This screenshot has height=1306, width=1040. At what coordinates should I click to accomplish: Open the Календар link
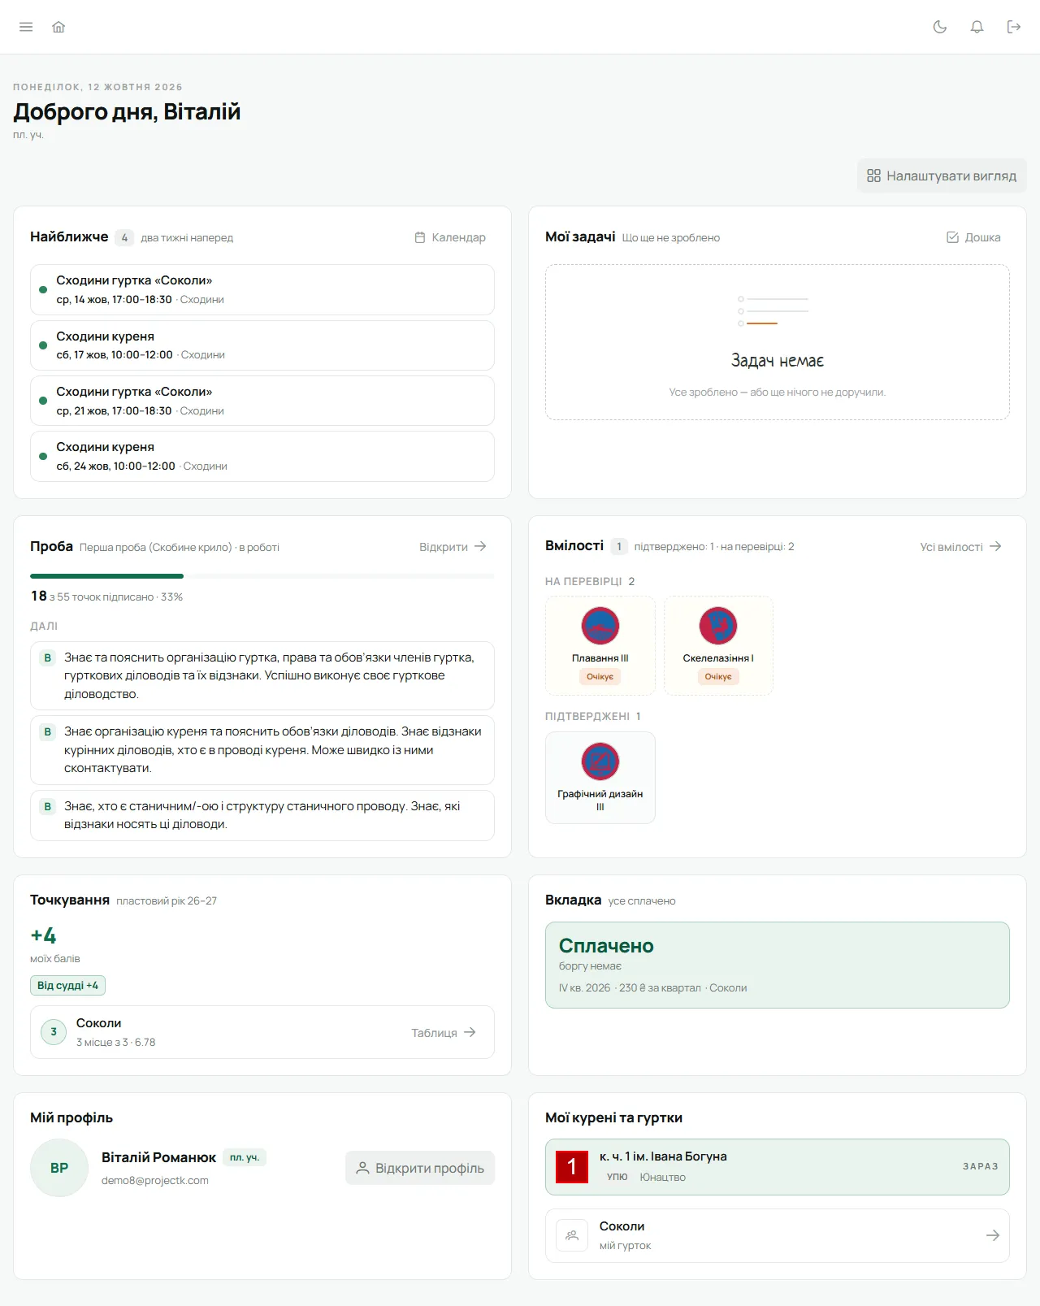450,237
